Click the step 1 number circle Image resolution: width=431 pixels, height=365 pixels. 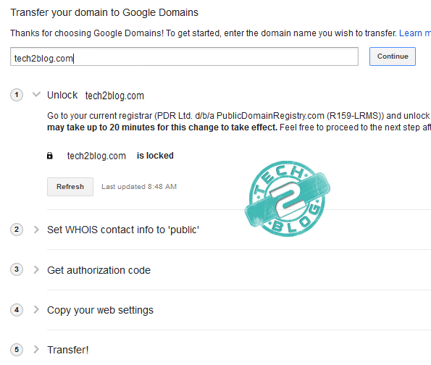(17, 95)
